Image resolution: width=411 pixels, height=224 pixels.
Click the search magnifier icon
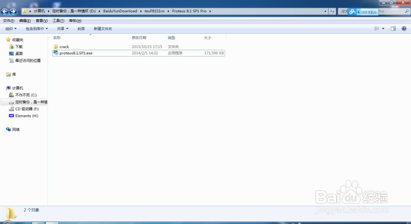tap(406, 11)
